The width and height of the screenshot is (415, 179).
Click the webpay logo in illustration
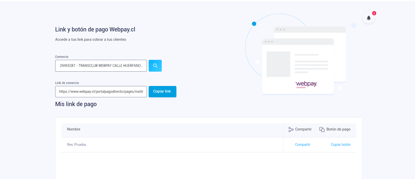coord(306,84)
